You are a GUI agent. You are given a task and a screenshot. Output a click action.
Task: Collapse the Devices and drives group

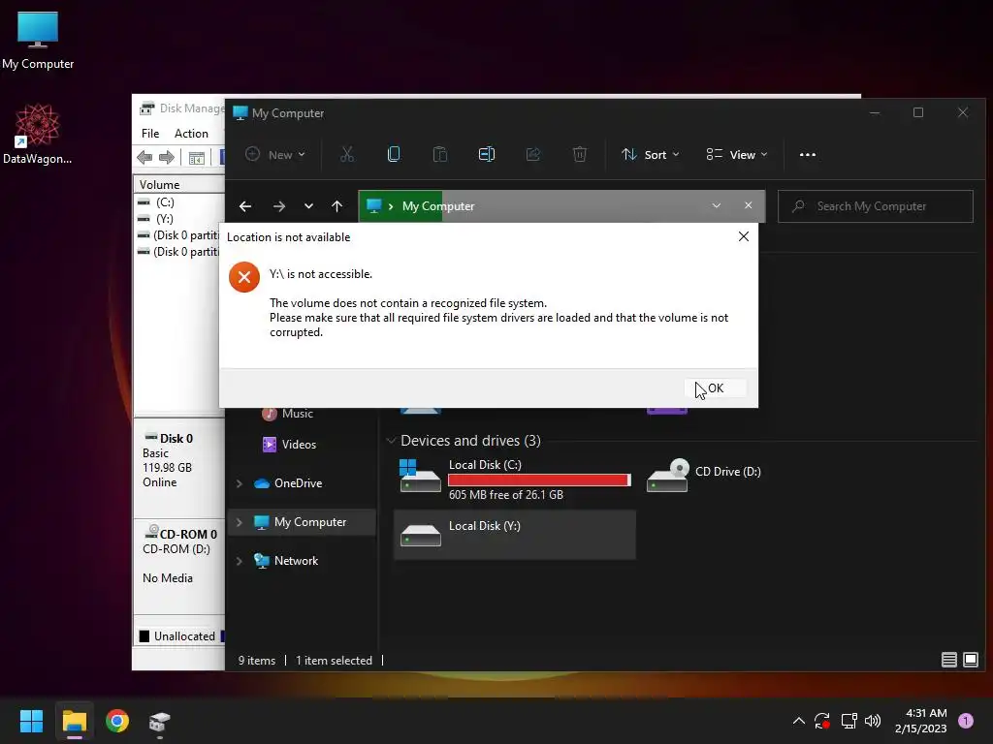[391, 441]
